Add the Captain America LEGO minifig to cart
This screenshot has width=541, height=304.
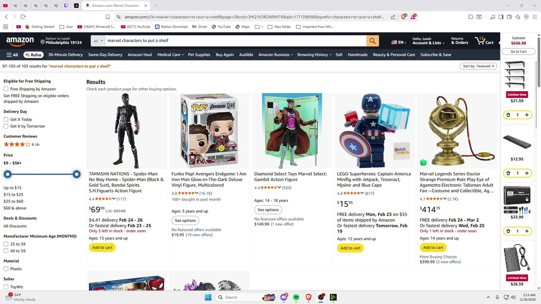pos(350,248)
